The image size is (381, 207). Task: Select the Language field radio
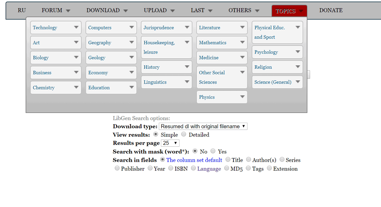tap(193, 168)
